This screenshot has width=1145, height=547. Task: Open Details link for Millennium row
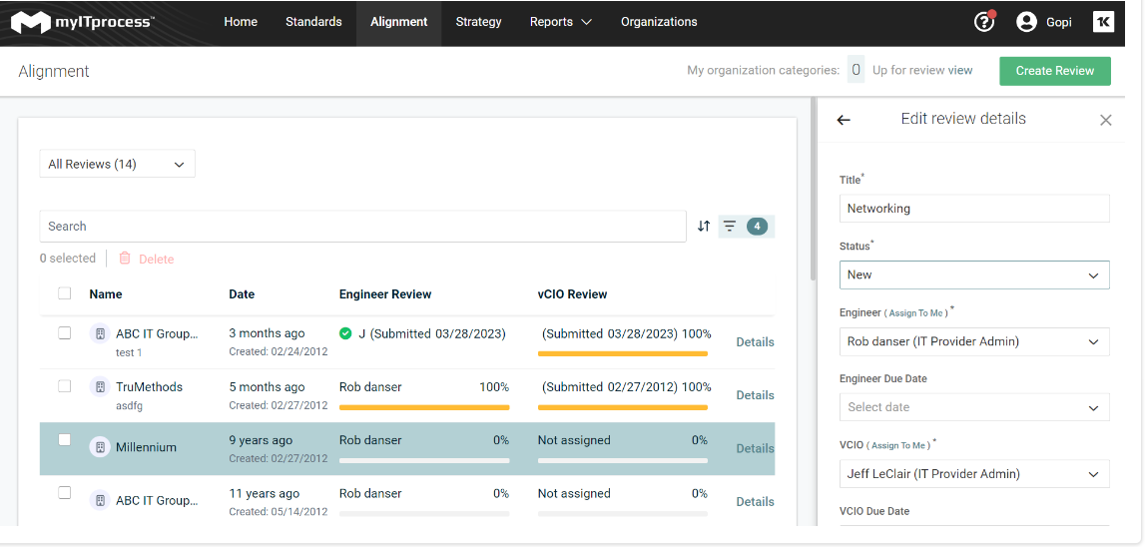click(x=755, y=448)
